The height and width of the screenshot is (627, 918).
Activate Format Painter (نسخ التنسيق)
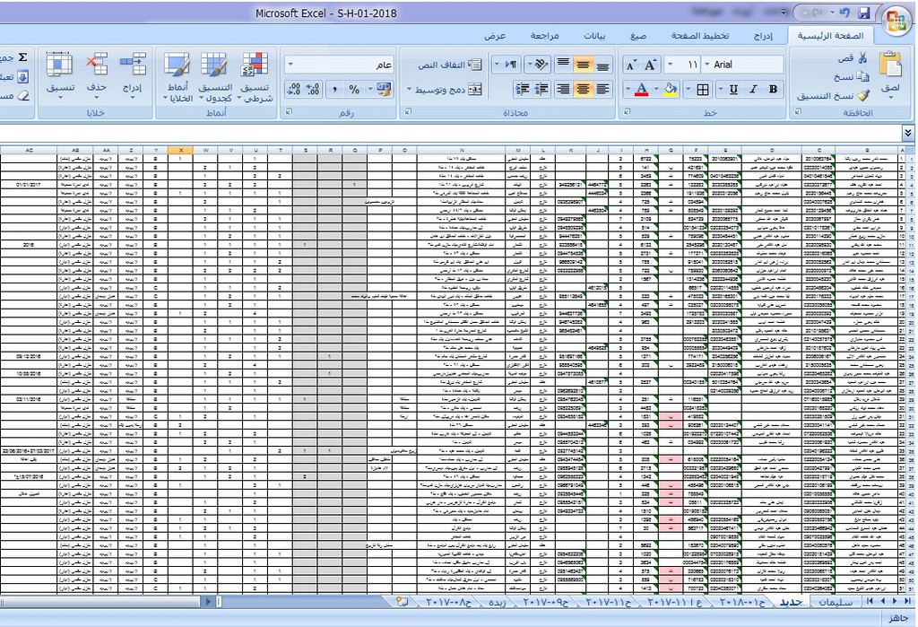coord(863,95)
